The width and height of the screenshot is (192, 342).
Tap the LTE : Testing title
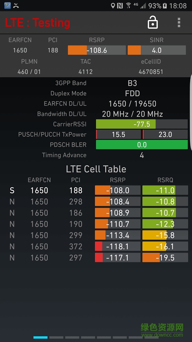point(38,23)
